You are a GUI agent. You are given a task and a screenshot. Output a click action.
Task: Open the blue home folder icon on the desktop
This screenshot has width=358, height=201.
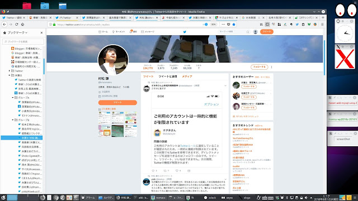point(45,6)
